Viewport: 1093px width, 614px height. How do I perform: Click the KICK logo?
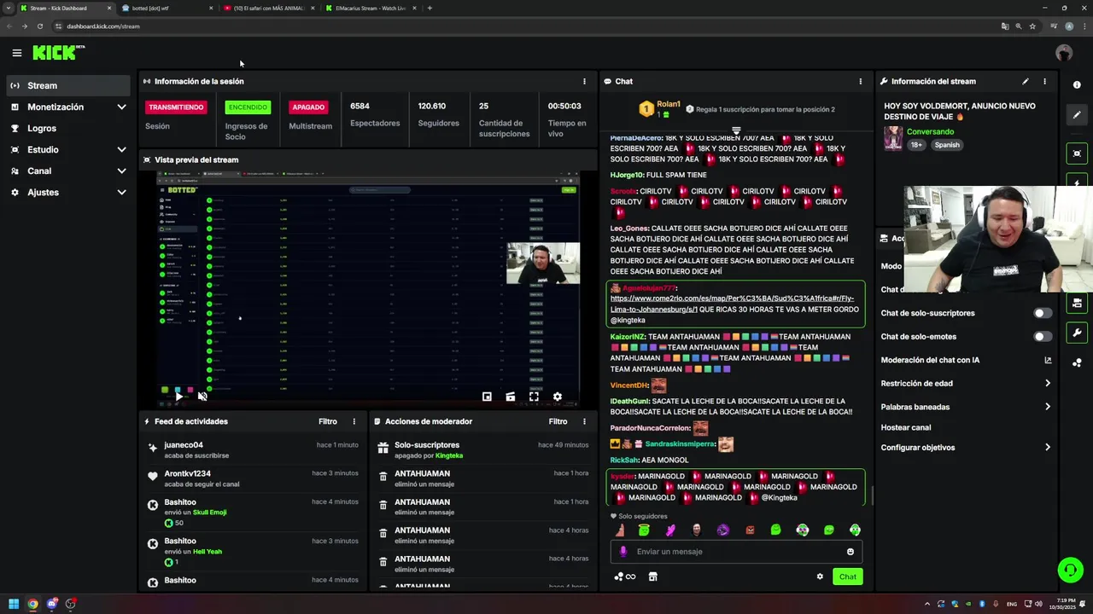(x=58, y=53)
